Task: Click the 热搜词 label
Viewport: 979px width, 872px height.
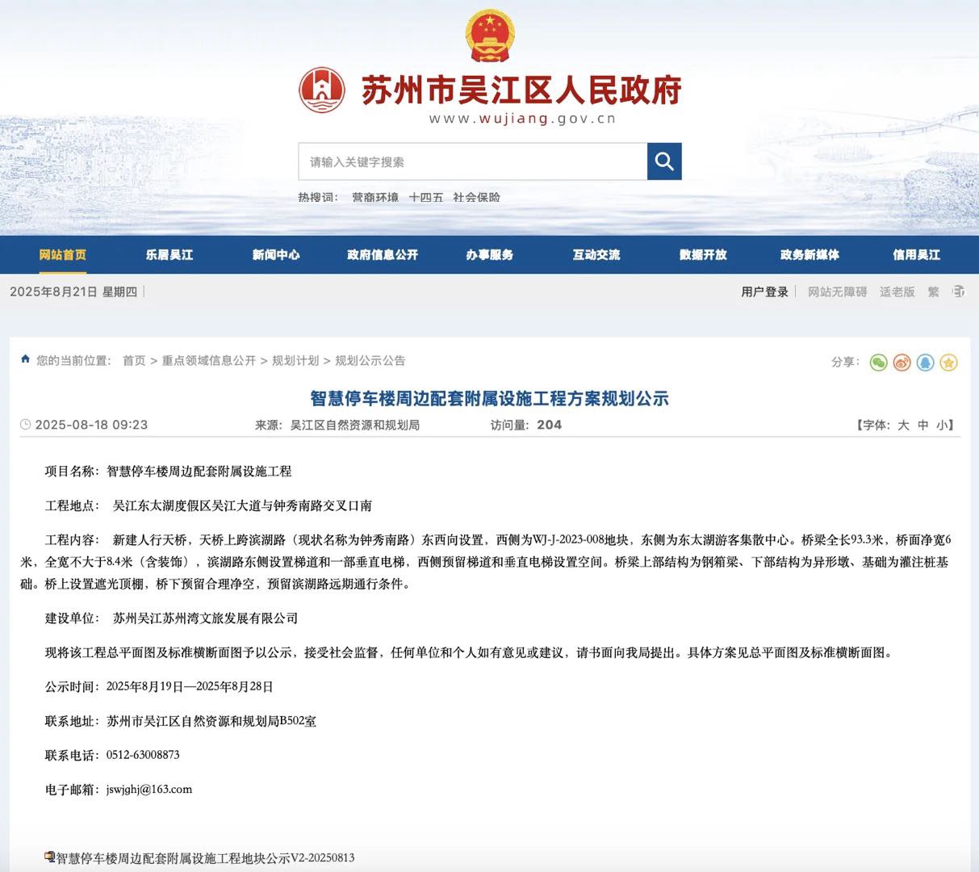Action: pyautogui.click(x=319, y=197)
